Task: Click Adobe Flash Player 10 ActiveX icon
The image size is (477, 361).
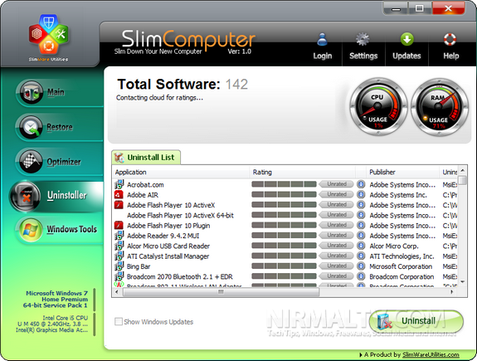Action: pyautogui.click(x=119, y=205)
